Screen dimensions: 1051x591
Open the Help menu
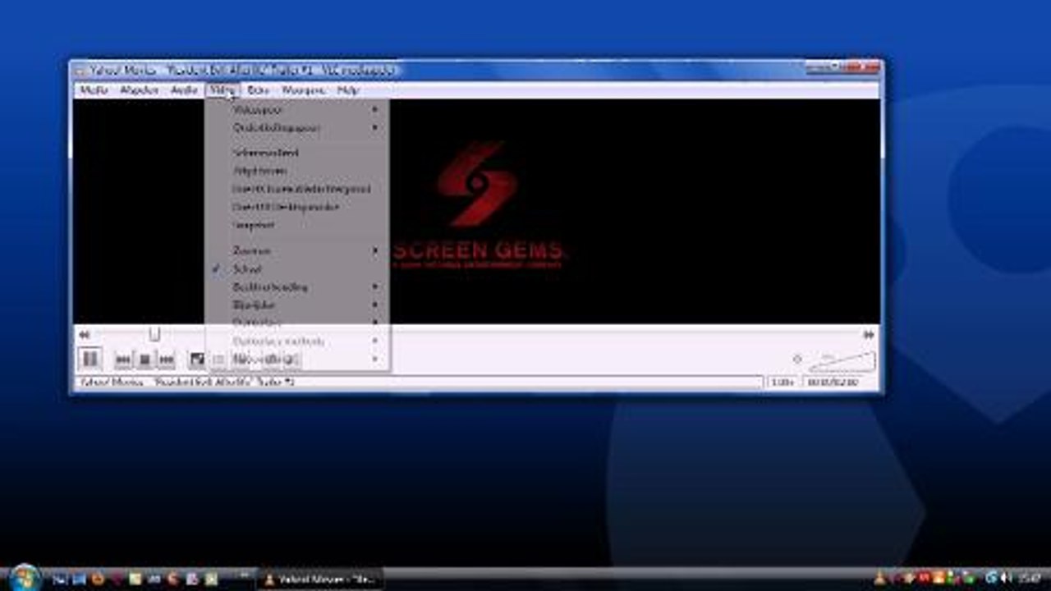[x=348, y=90]
